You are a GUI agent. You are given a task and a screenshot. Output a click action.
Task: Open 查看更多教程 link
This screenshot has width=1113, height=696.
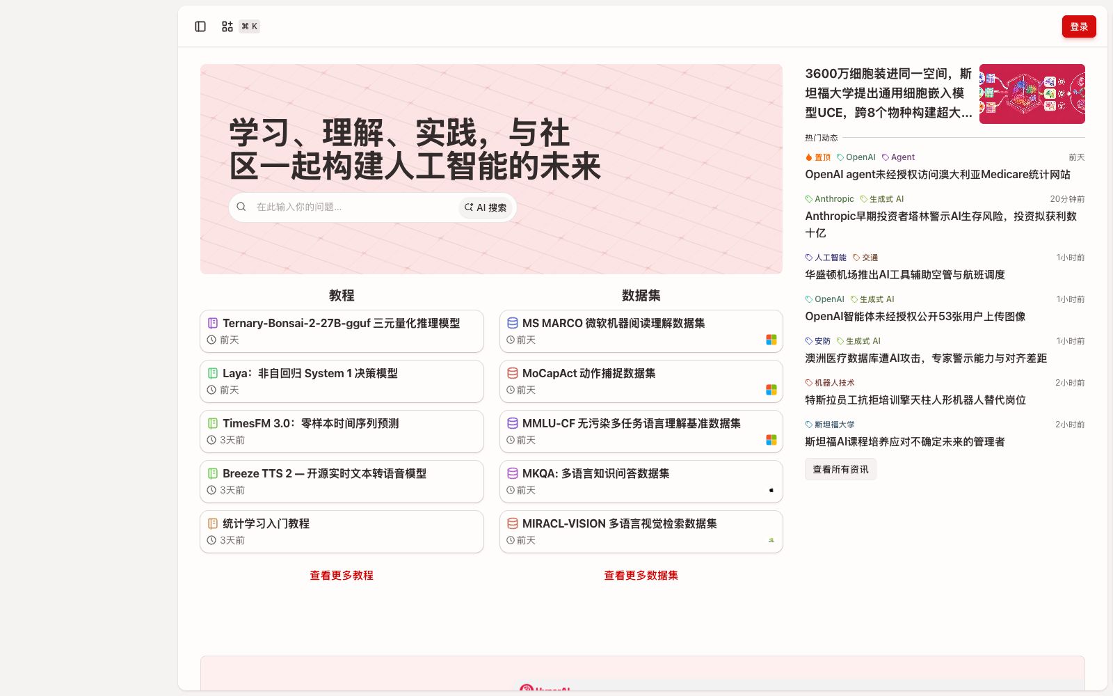342,575
